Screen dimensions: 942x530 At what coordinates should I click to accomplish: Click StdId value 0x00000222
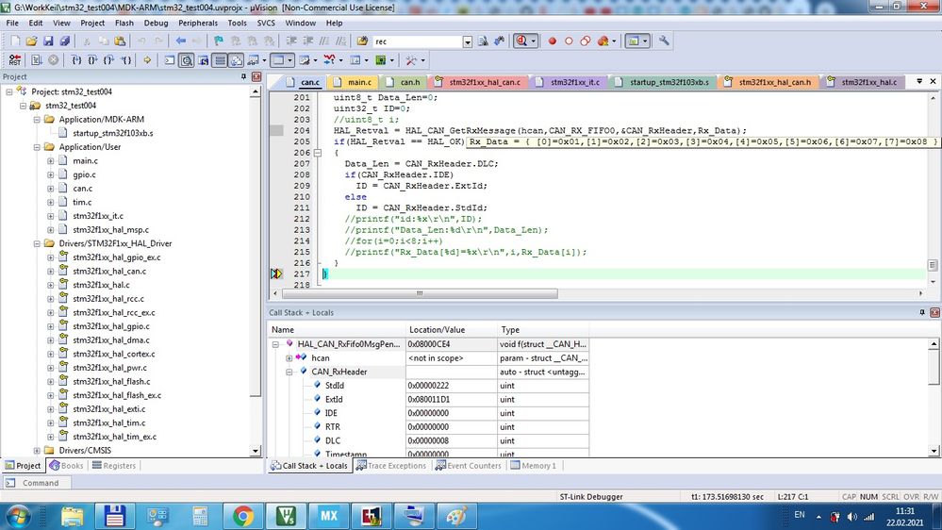[x=428, y=386]
